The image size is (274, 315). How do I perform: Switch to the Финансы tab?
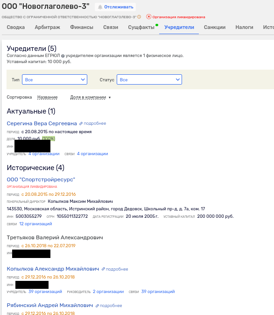82,27
